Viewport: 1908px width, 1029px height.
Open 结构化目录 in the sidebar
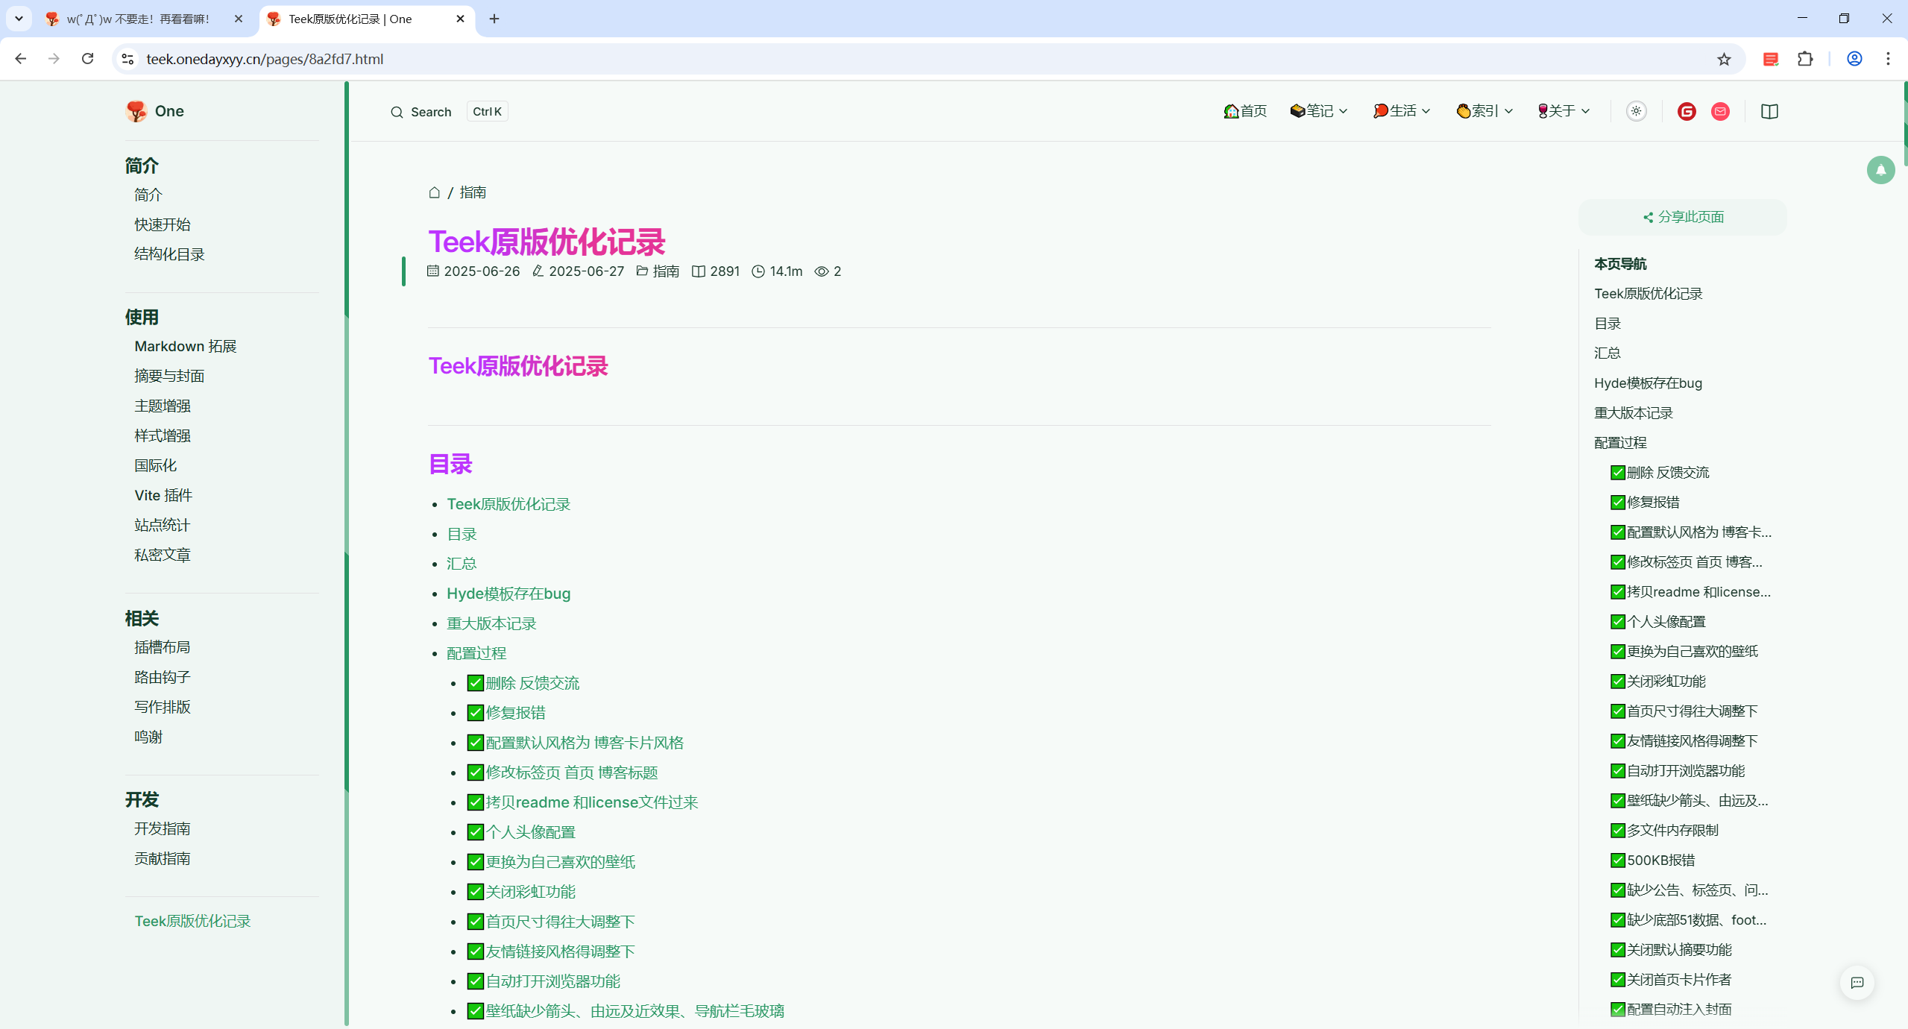point(169,254)
